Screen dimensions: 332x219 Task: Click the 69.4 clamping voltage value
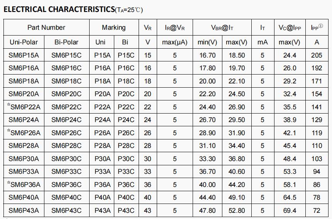click(290, 211)
